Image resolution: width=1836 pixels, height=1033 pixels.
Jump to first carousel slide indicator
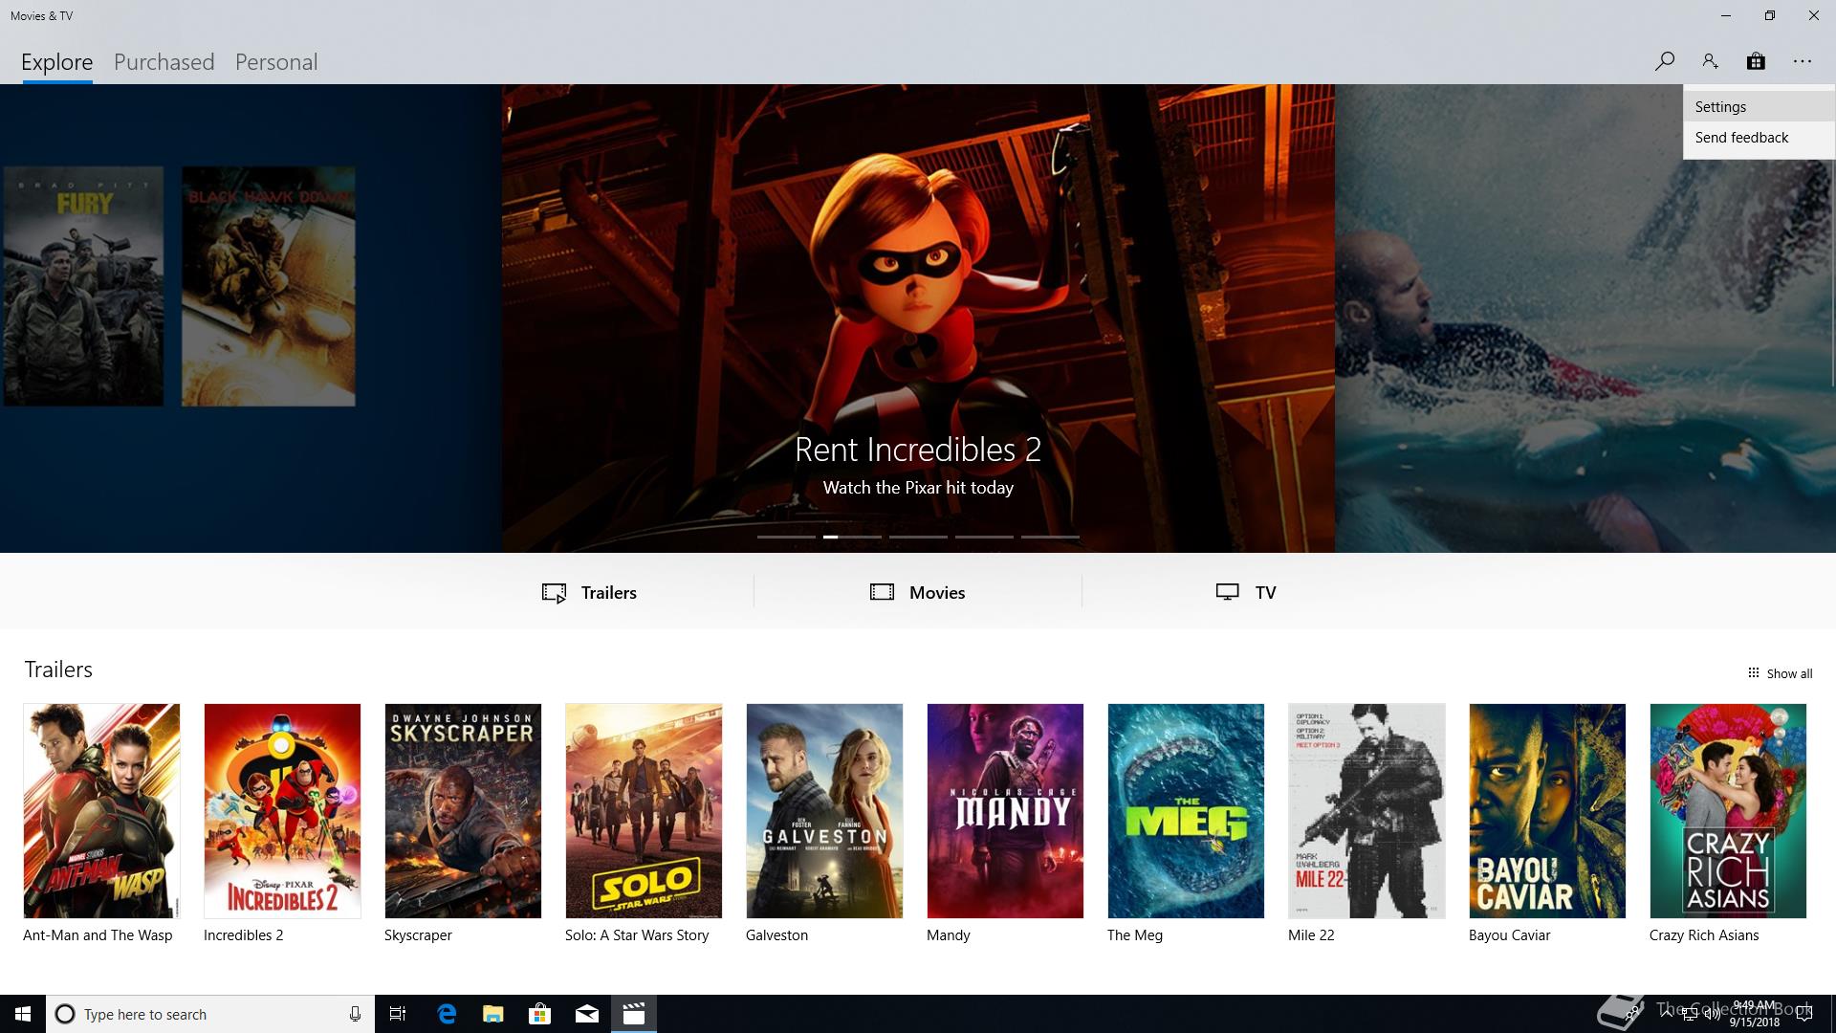tap(786, 538)
